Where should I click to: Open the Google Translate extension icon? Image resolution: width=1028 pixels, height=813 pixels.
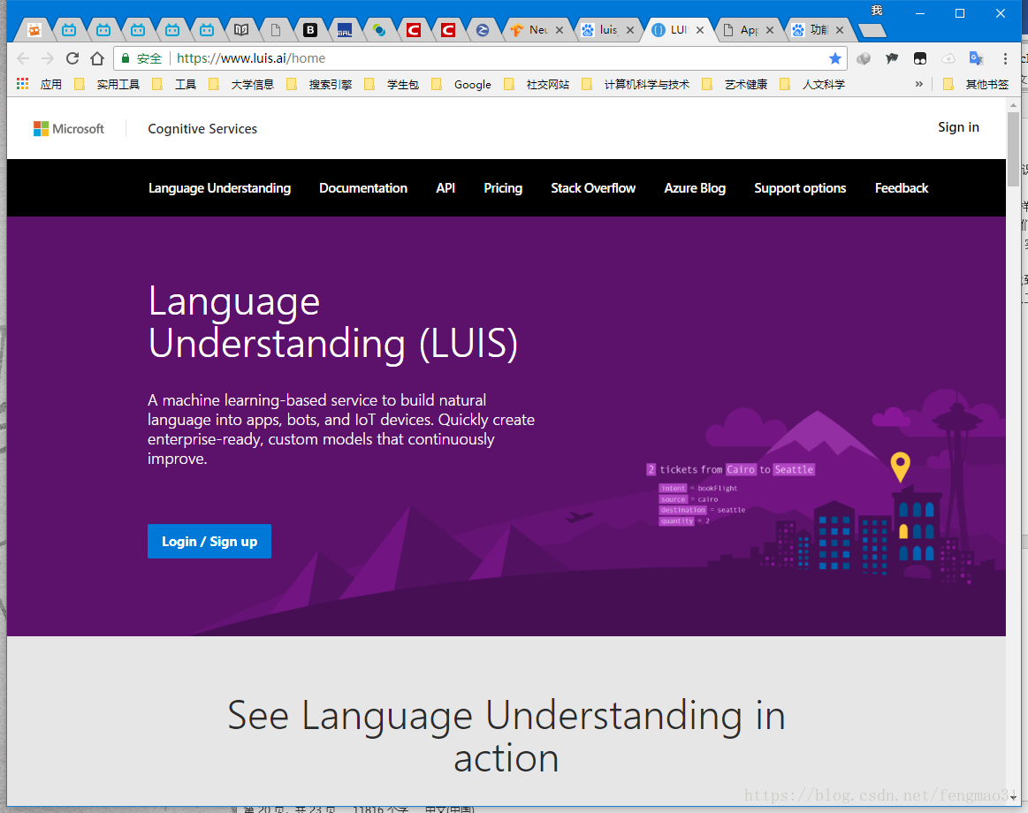pos(976,58)
